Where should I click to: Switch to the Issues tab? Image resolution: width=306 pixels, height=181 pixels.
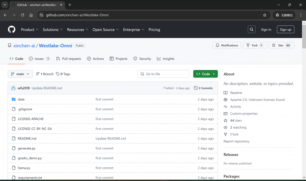[40, 59]
